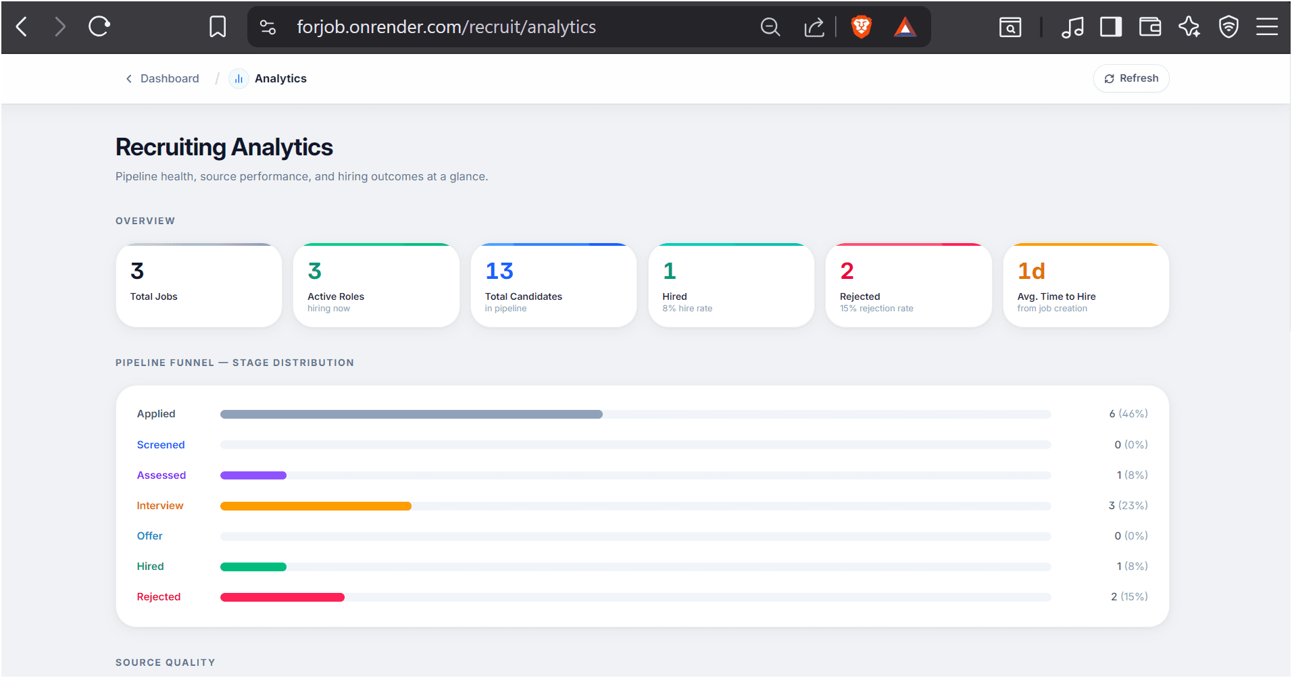
Task: Click the Screened stage label
Action: click(161, 445)
